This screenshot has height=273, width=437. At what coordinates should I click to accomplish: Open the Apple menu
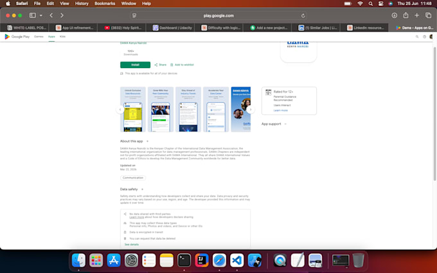8,3
